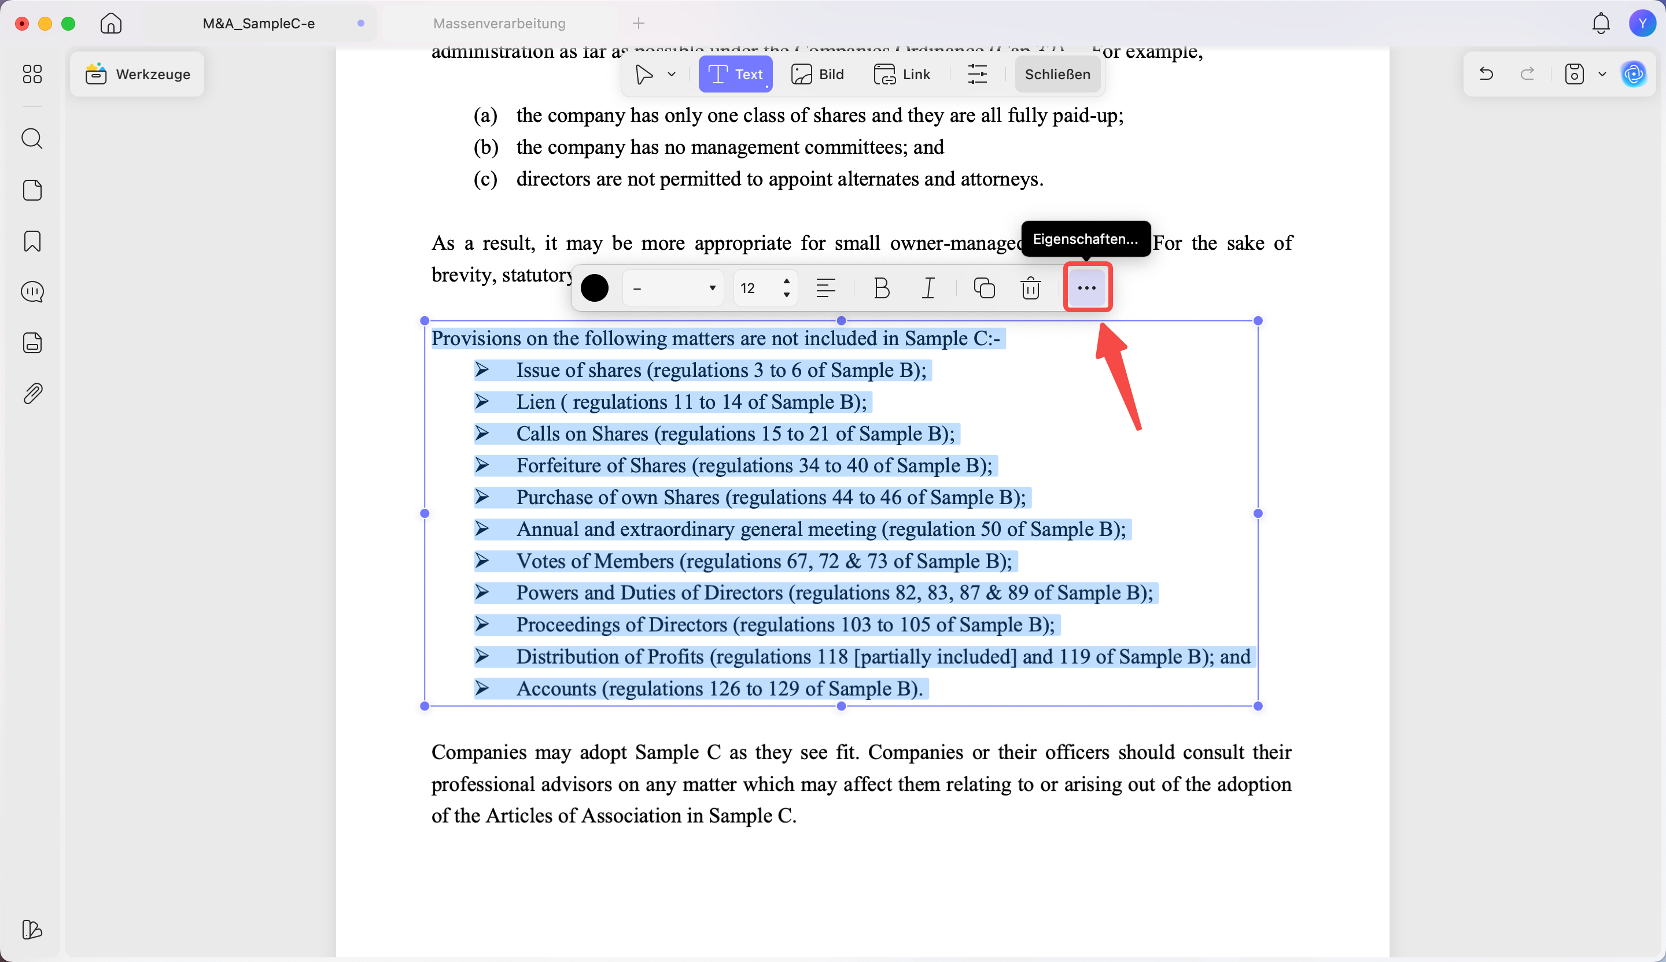Viewport: 1666px width, 962px height.
Task: Toggle bold formatting
Action: [x=881, y=288]
